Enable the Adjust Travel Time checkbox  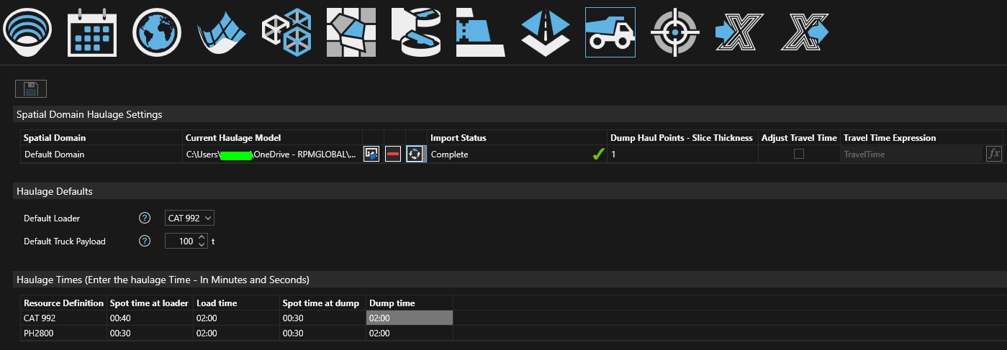click(x=798, y=155)
